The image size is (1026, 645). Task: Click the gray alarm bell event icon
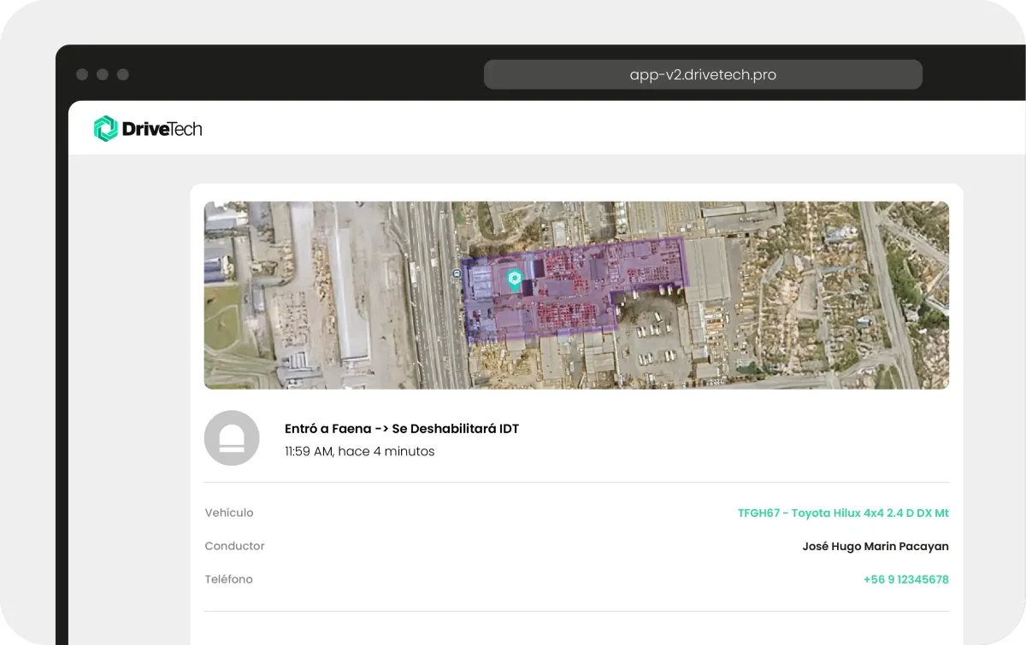click(x=232, y=438)
